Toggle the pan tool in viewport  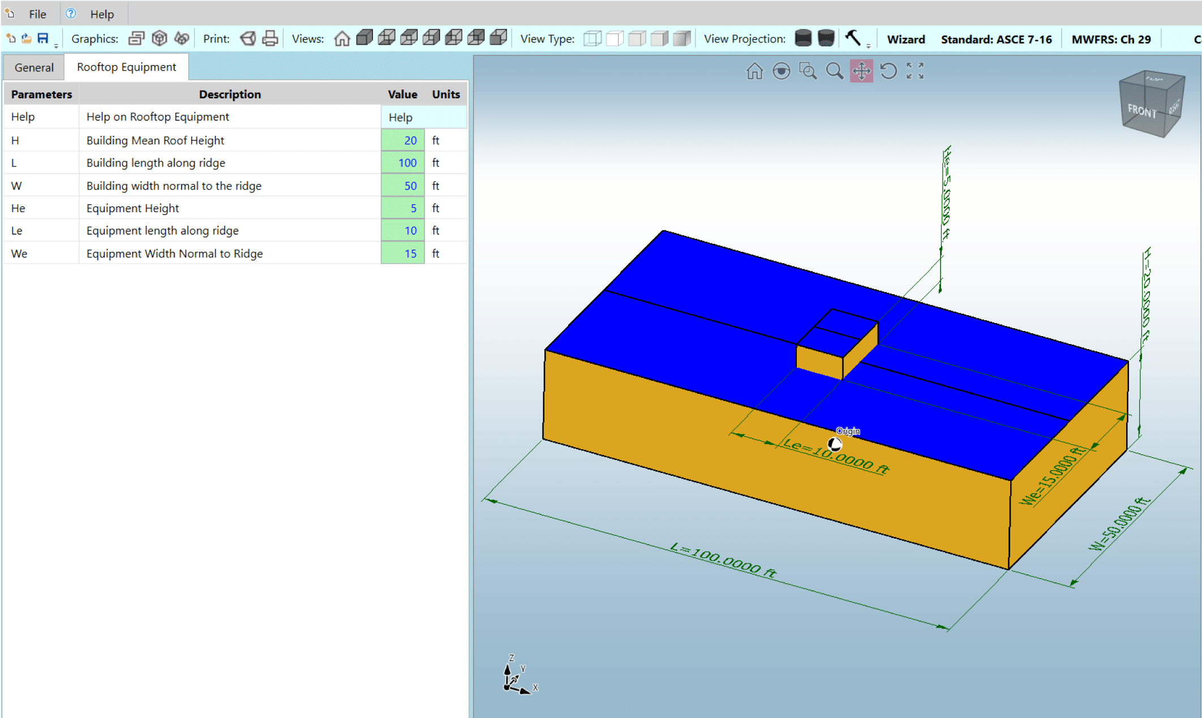(861, 71)
